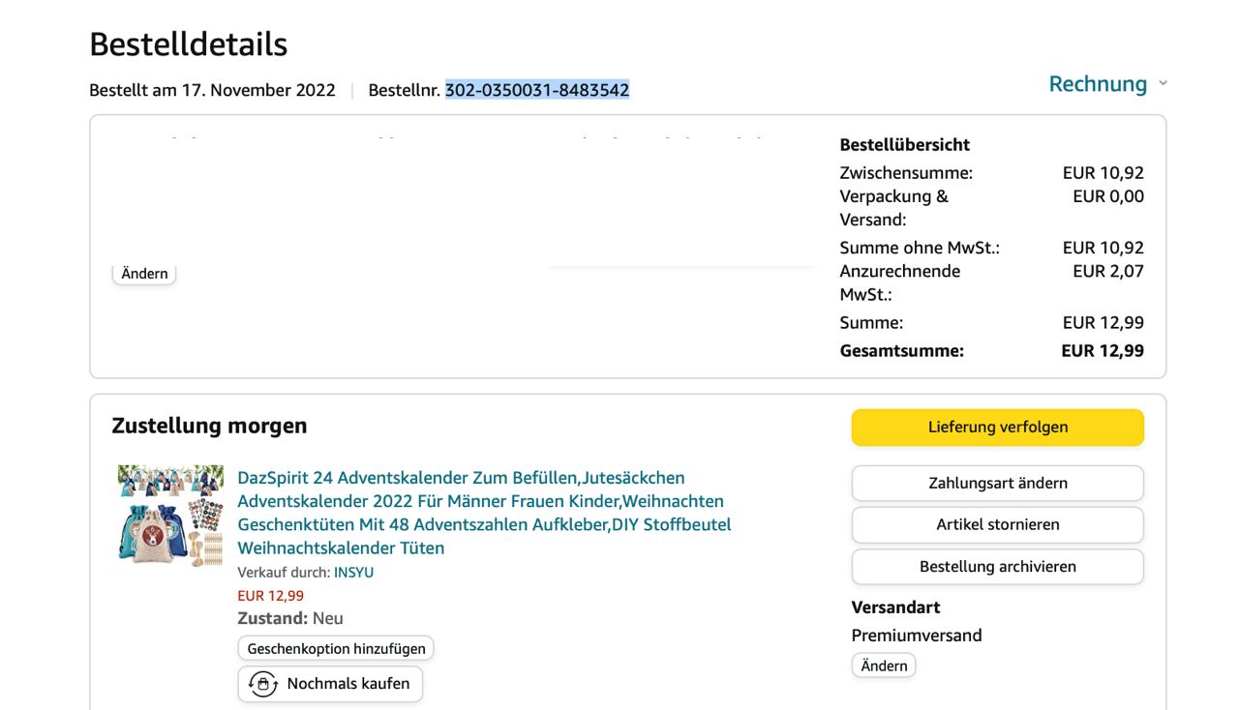This screenshot has height=710, width=1239.
Task: Click the highlighted order number
Action: click(537, 90)
